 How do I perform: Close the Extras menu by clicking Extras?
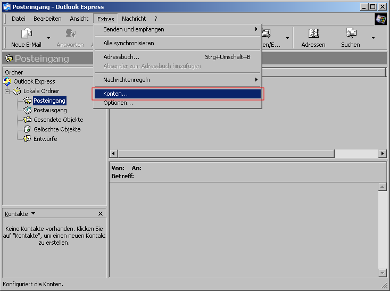[106, 19]
